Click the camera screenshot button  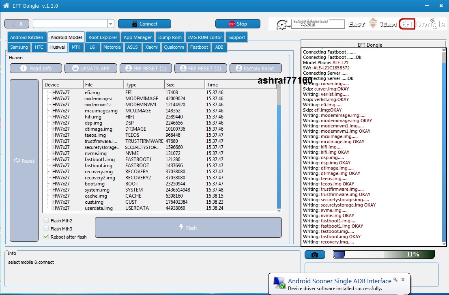(x=315, y=254)
